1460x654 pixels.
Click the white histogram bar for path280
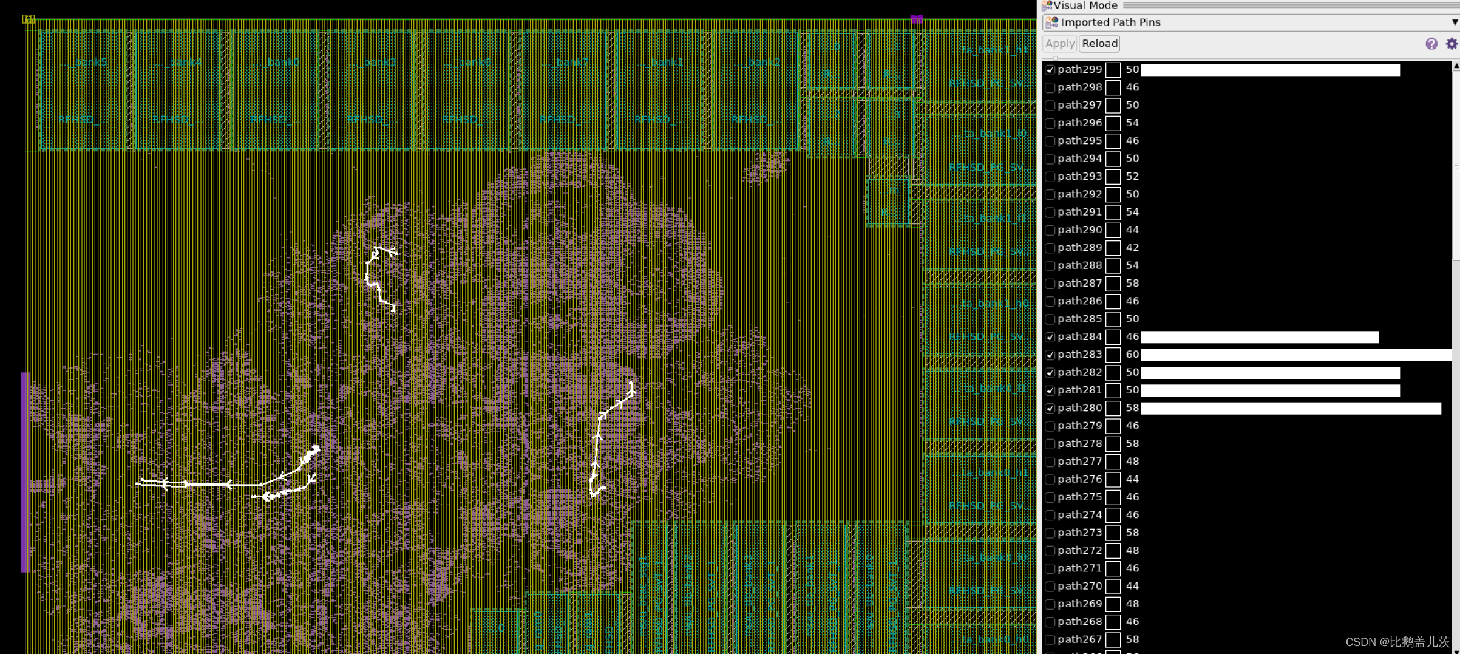1291,409
